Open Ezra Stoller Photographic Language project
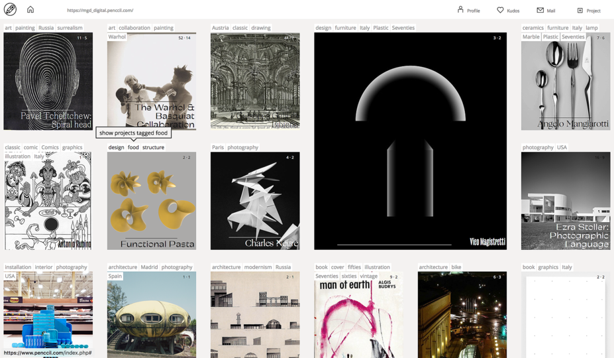Image resolution: width=614 pixels, height=358 pixels. (x=566, y=201)
